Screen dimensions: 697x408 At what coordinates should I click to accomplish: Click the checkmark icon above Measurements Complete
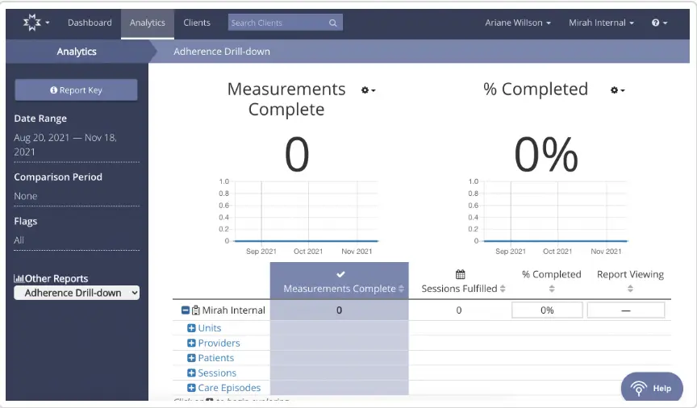pyautogui.click(x=341, y=274)
